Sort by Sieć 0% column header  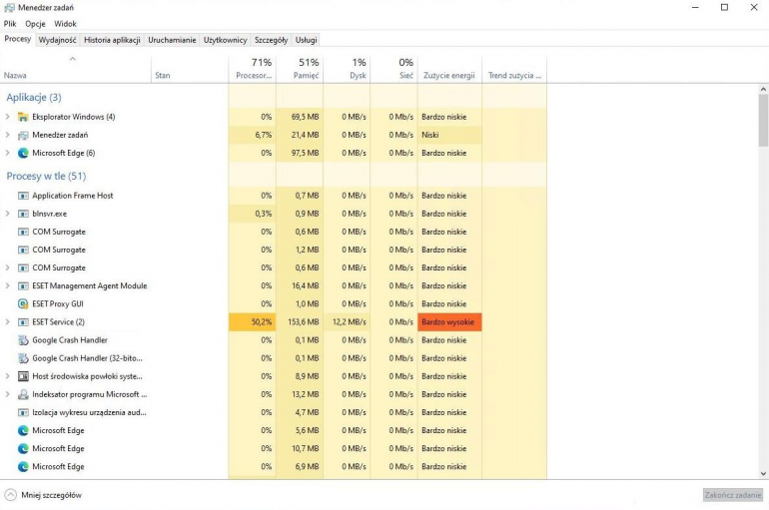(393, 69)
